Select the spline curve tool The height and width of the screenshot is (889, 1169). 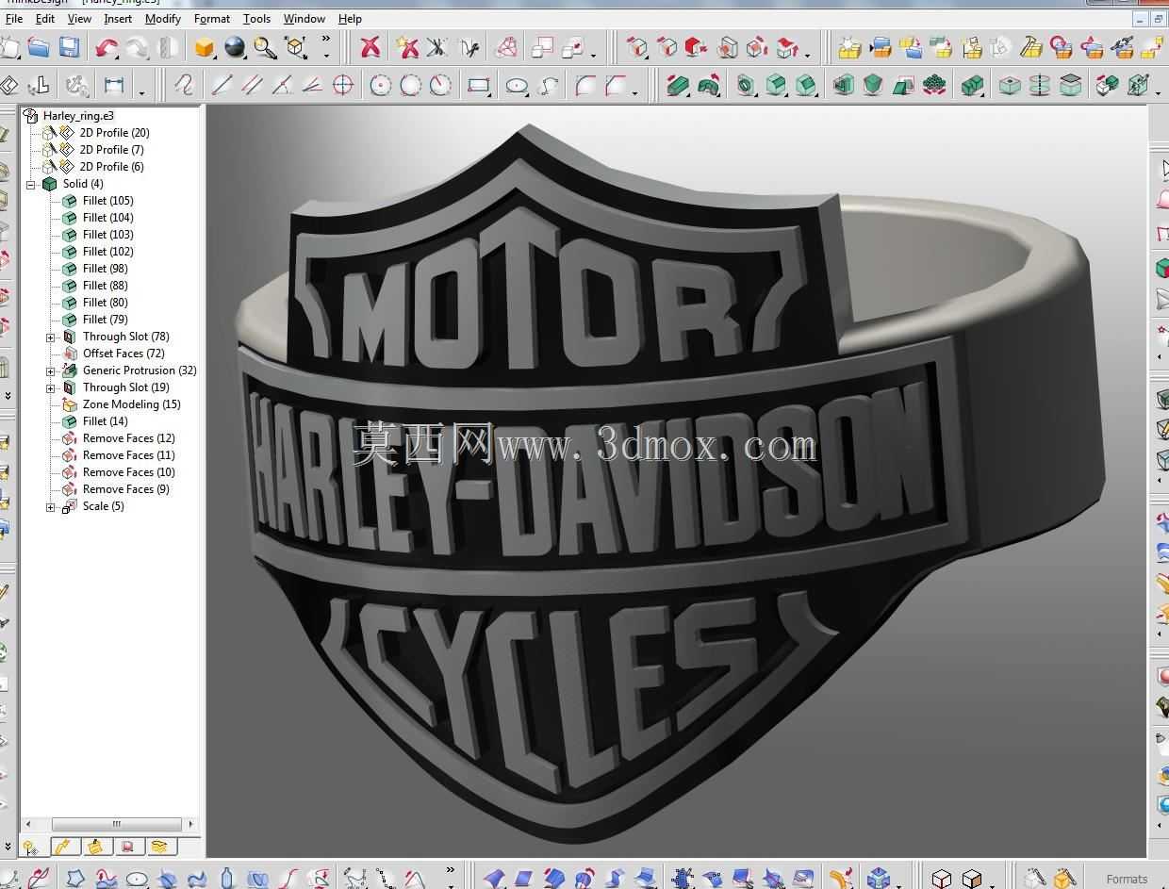point(548,86)
